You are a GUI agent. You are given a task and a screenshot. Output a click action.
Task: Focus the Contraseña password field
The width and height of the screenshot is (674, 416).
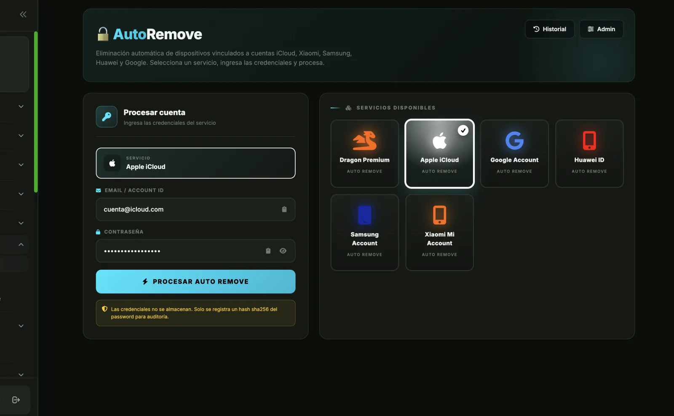pyautogui.click(x=195, y=251)
